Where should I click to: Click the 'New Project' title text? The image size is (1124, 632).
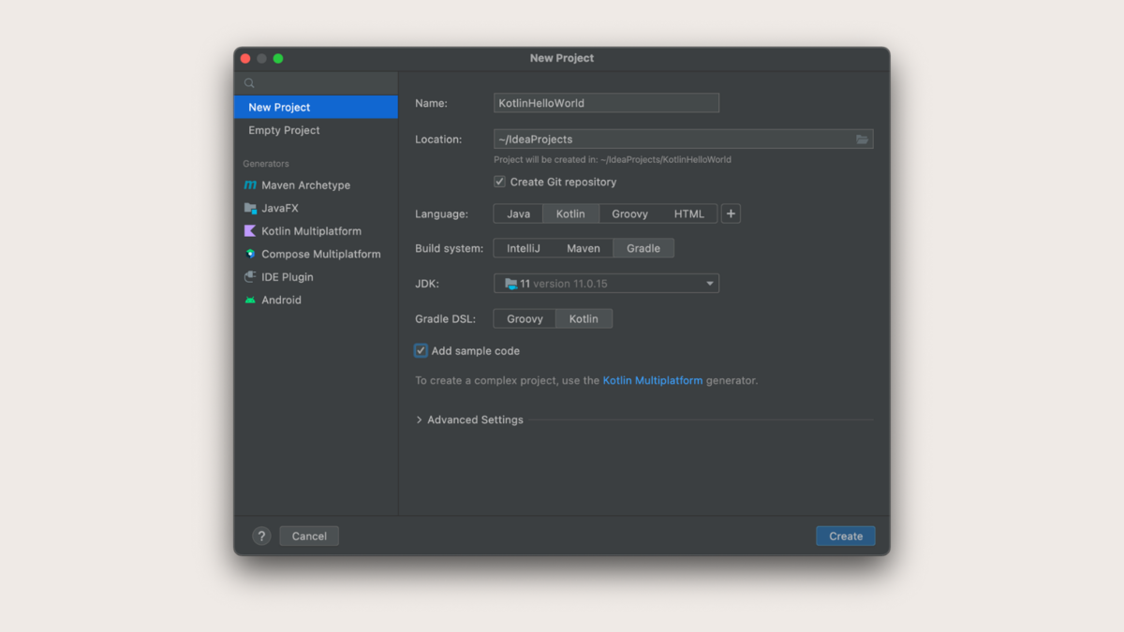click(x=562, y=58)
